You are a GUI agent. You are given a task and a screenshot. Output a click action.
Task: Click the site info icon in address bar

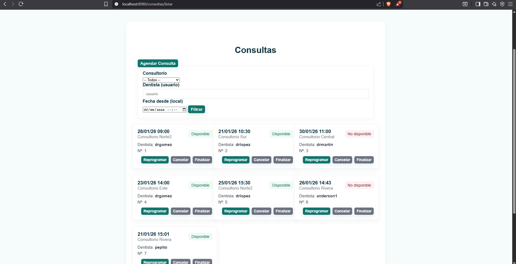[116, 4]
